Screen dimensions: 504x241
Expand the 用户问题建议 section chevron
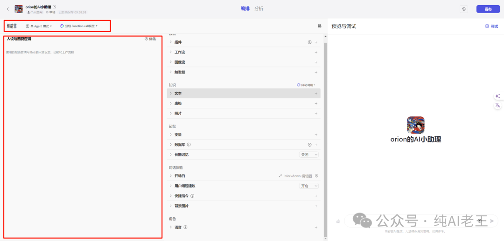click(171, 186)
